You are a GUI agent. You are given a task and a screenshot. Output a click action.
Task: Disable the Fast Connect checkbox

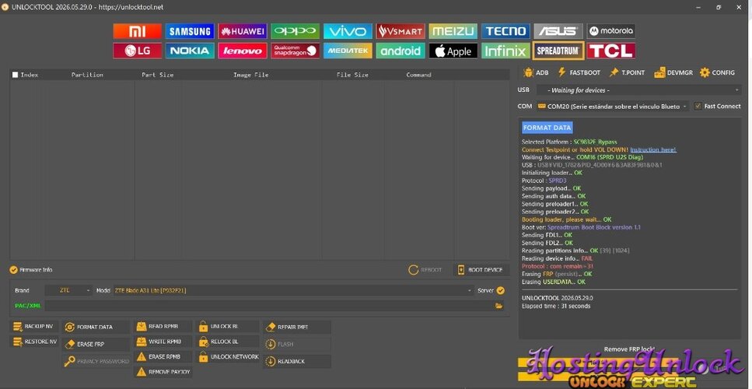698,106
